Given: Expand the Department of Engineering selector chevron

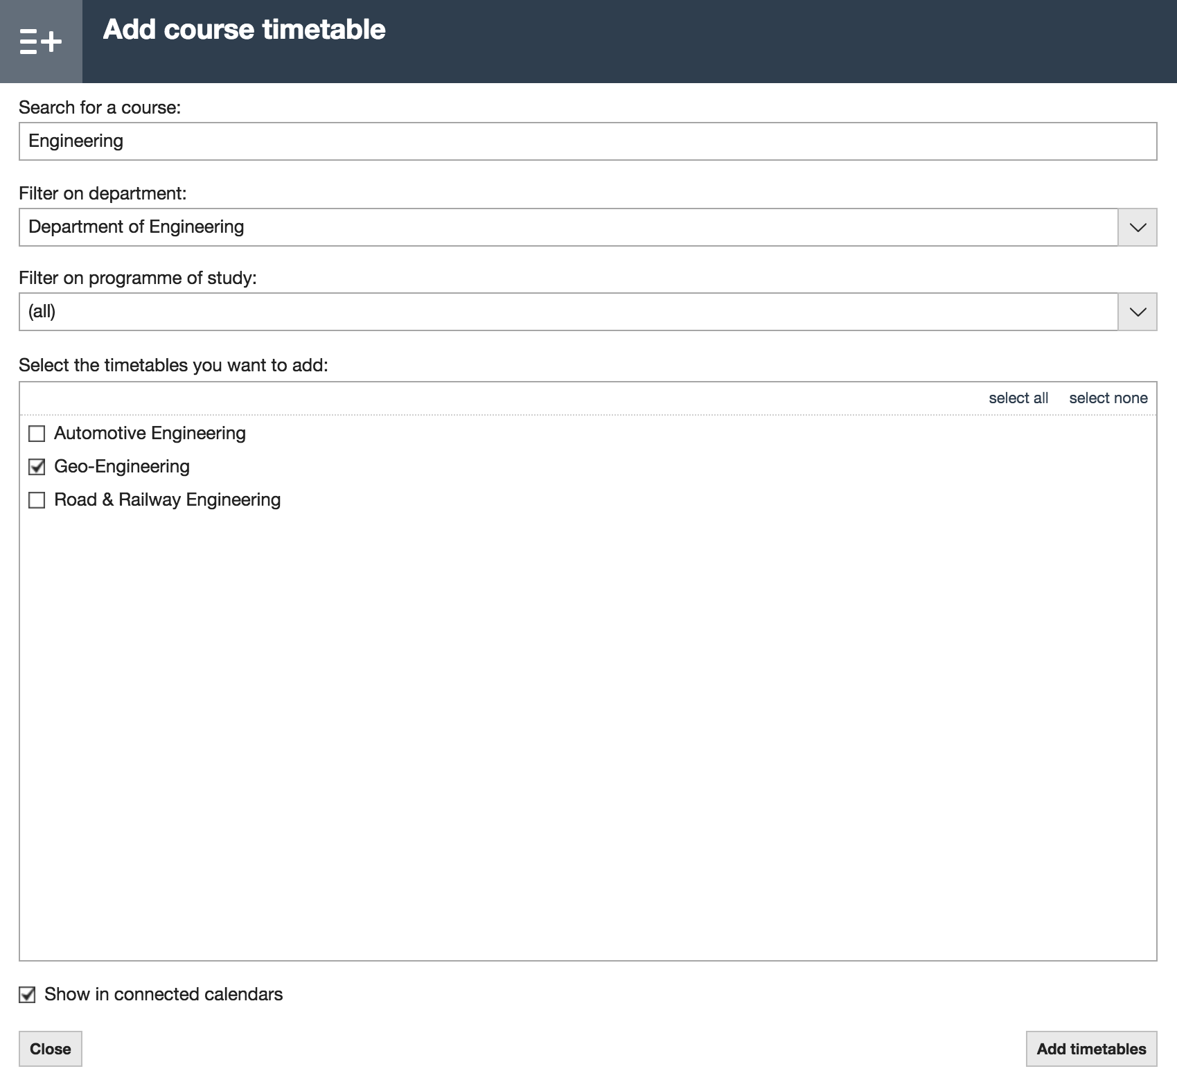Looking at the screenshot, I should pyautogui.click(x=1138, y=227).
